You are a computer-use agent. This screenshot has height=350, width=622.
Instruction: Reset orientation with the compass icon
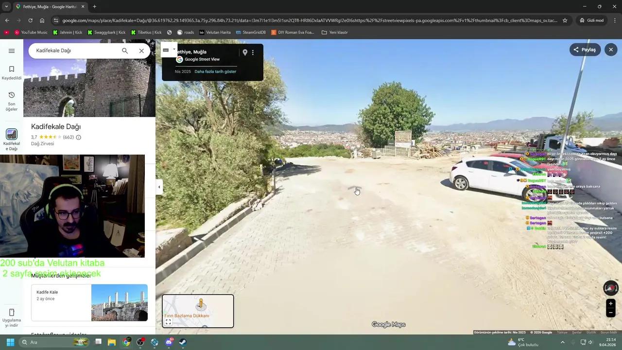[610, 288]
